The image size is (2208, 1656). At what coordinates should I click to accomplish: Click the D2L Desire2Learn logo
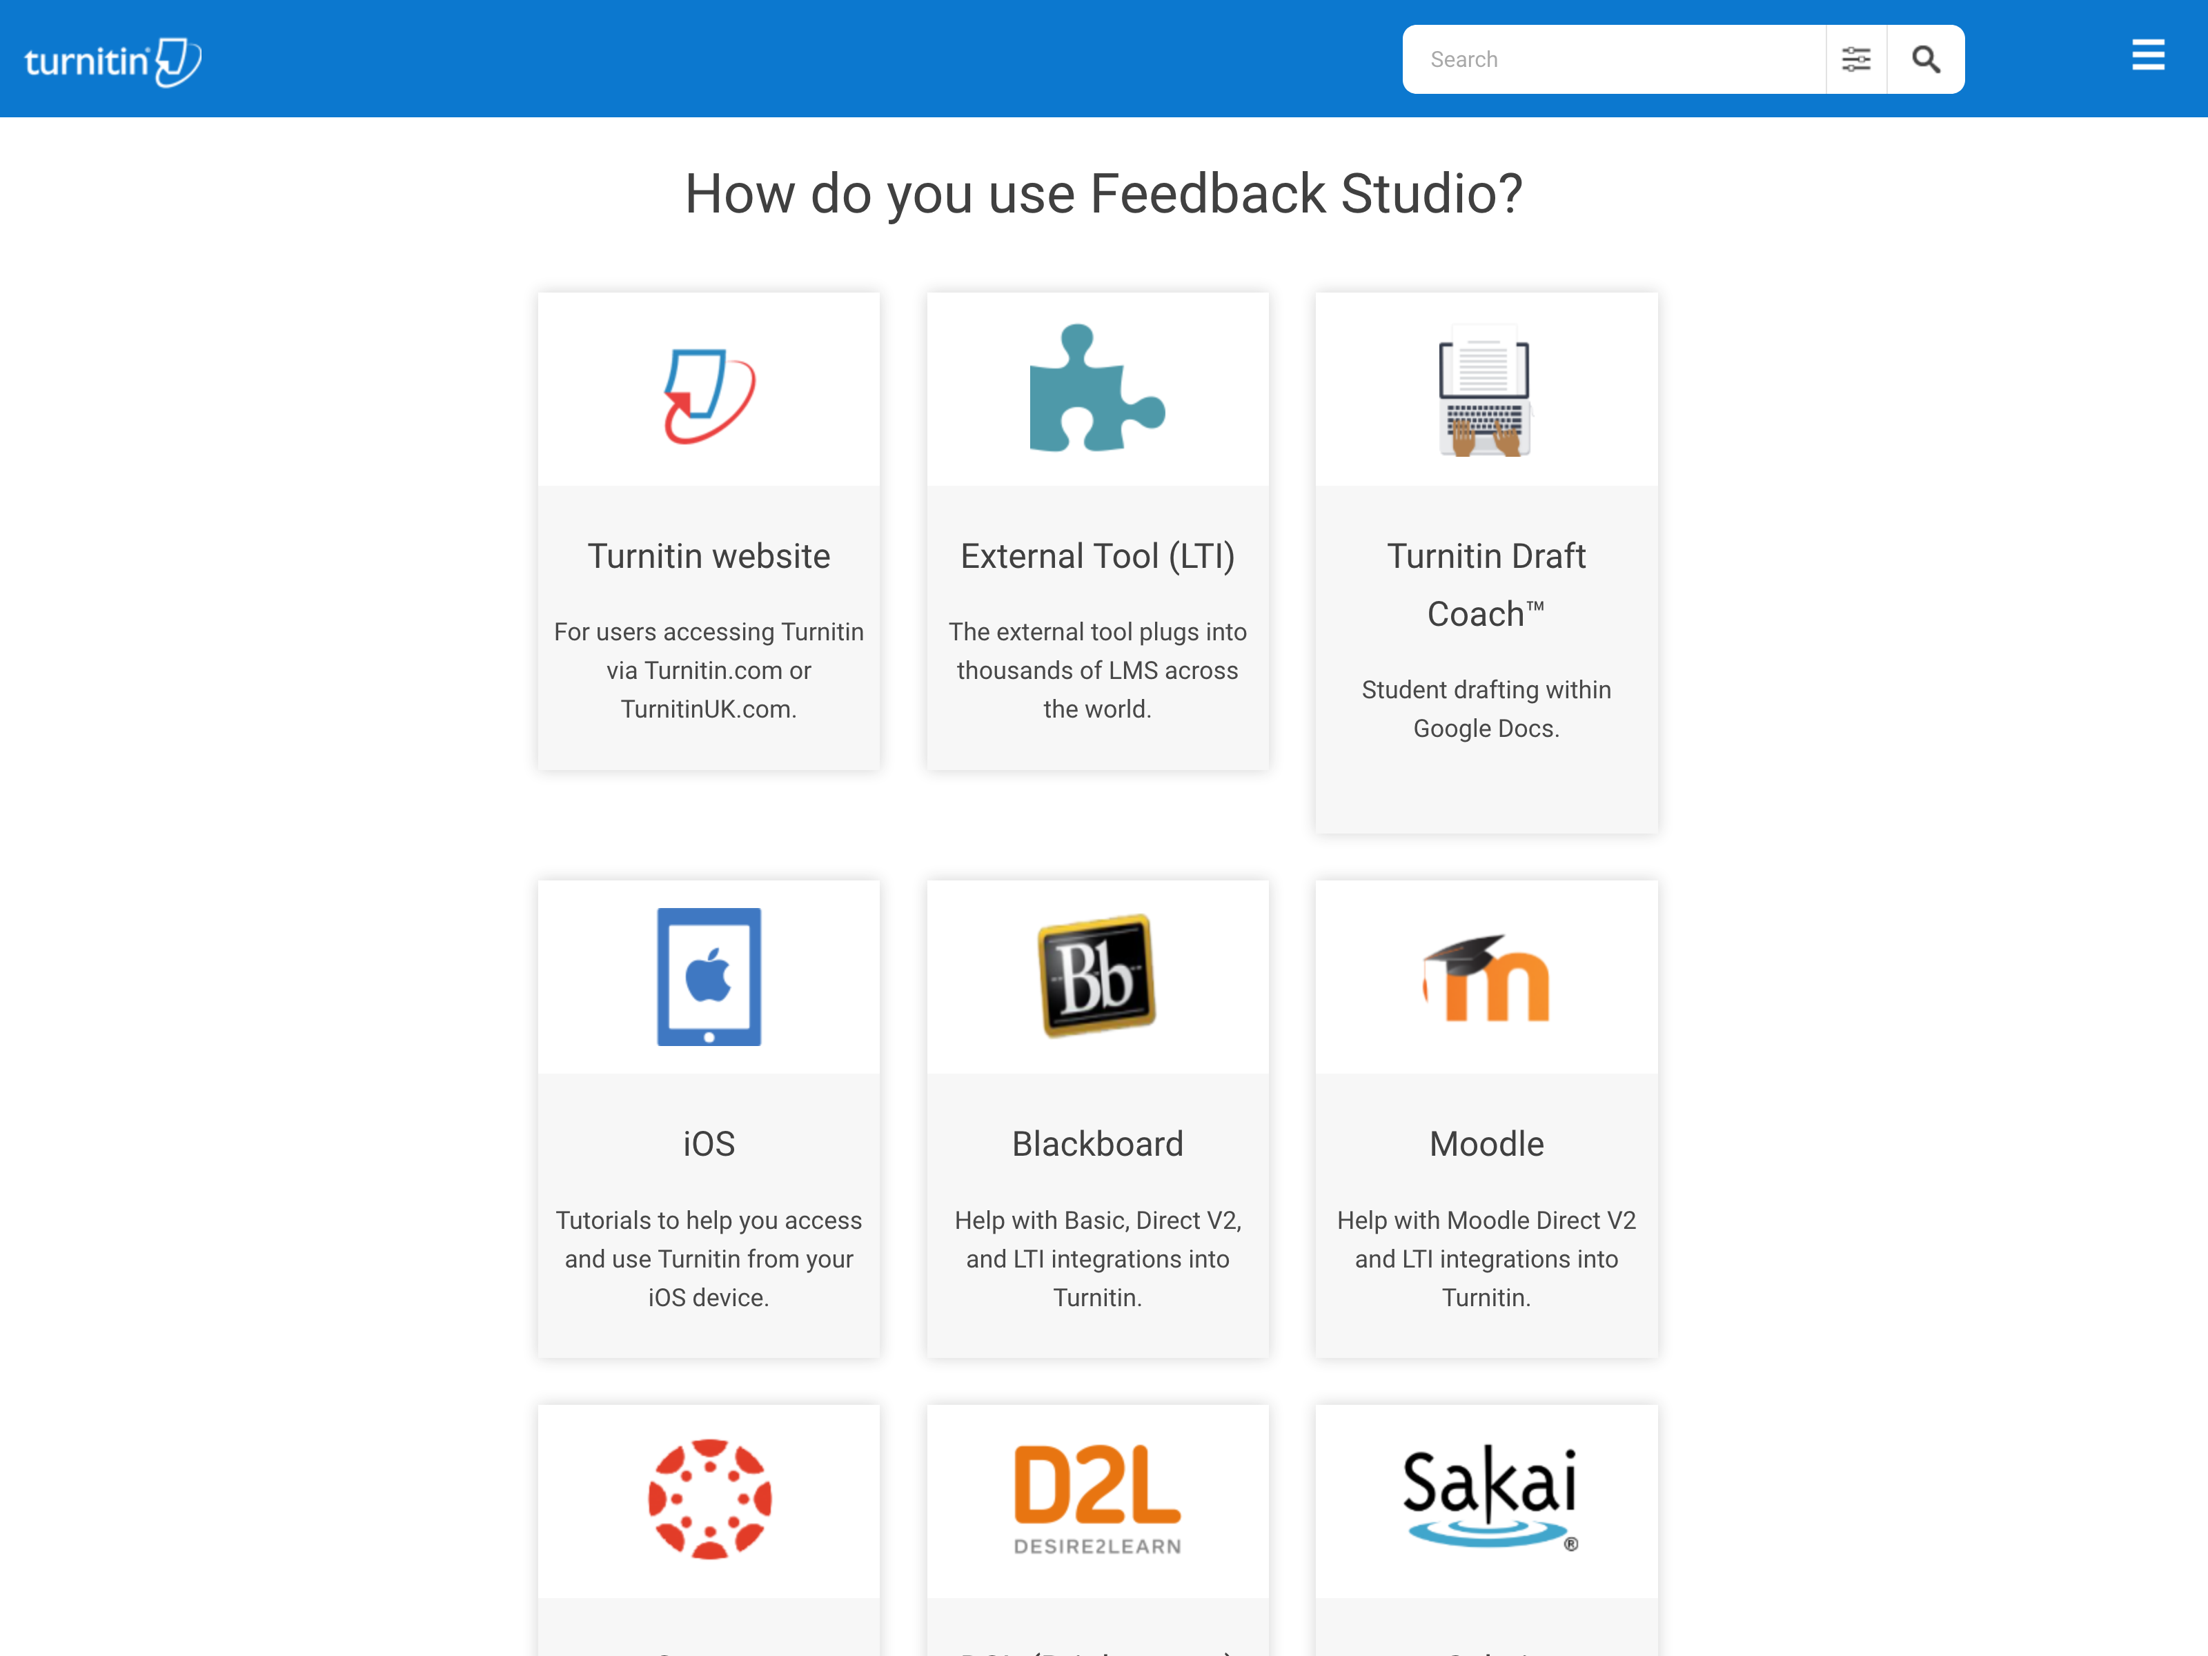[1097, 1498]
